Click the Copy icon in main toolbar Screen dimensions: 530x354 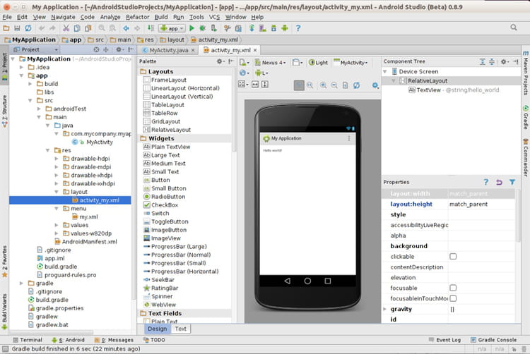coord(77,28)
